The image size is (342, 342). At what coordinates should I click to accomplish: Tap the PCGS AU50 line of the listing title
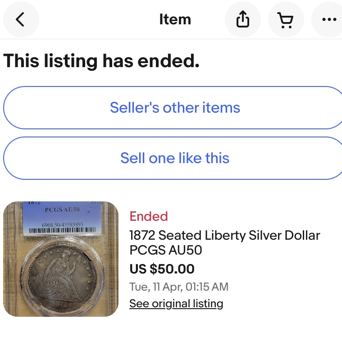click(x=165, y=250)
